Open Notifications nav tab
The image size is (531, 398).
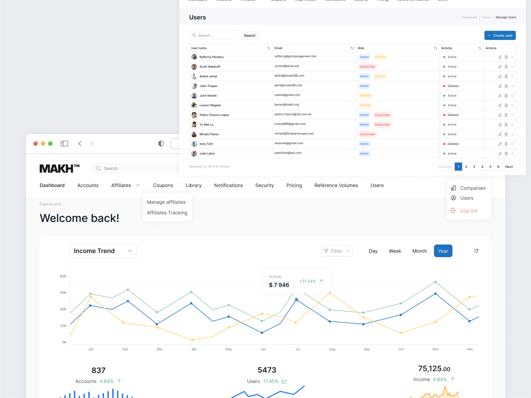point(228,185)
